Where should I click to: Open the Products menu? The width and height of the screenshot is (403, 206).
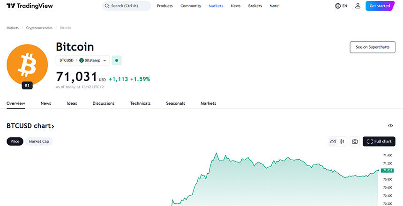[x=165, y=6]
